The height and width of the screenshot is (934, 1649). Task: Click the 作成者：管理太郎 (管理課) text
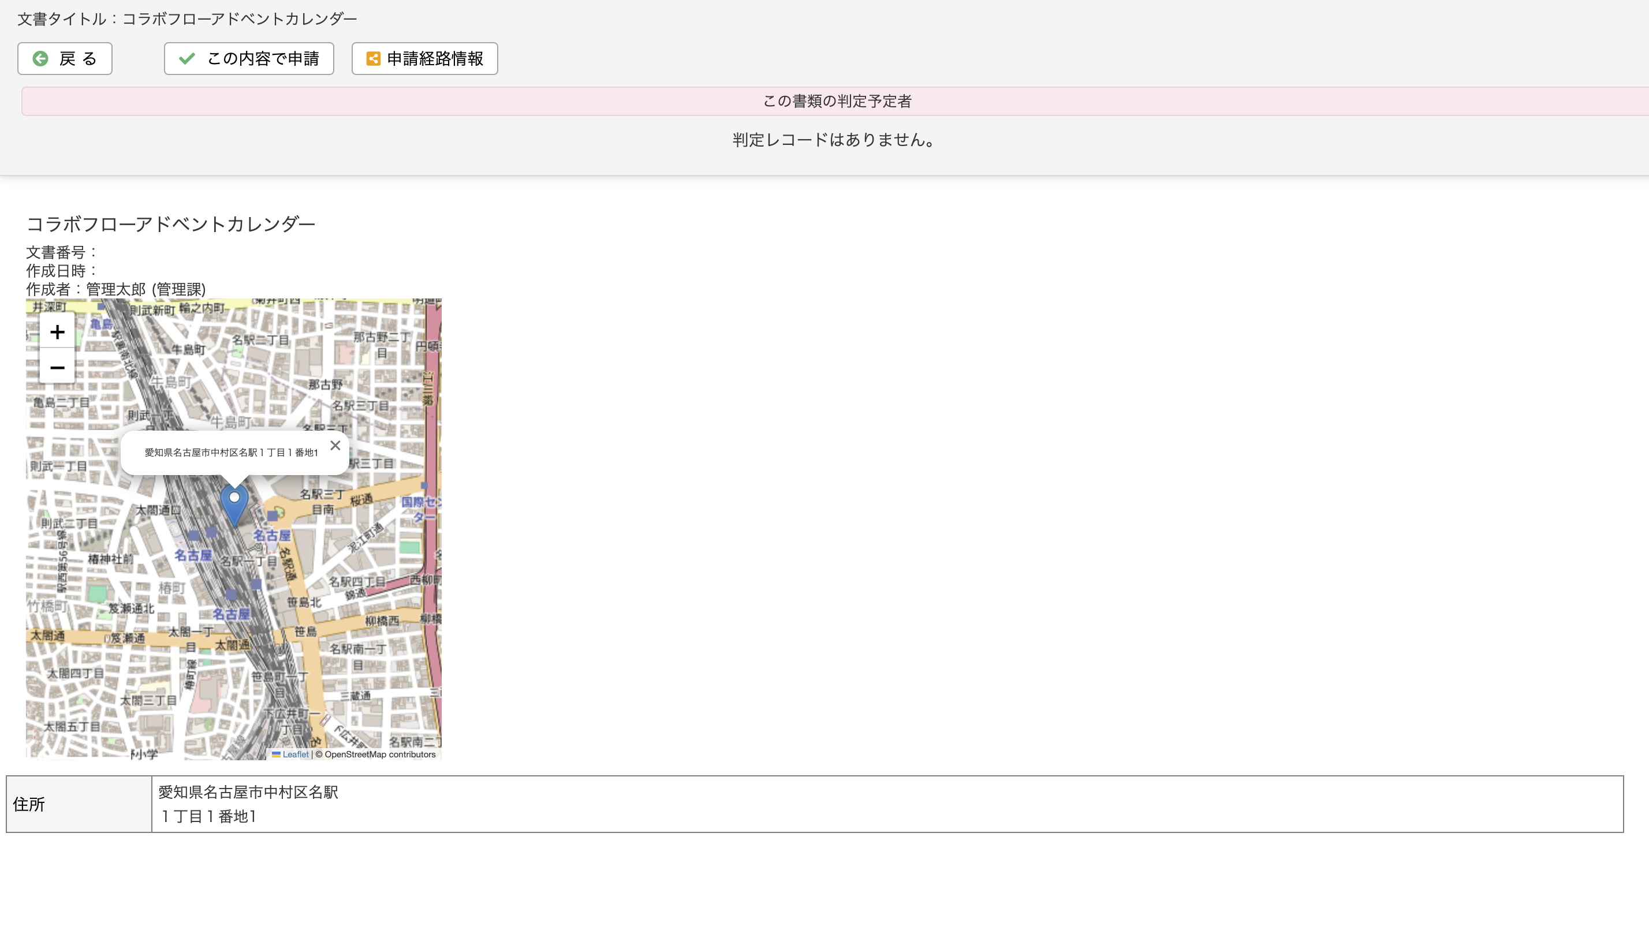click(x=116, y=289)
